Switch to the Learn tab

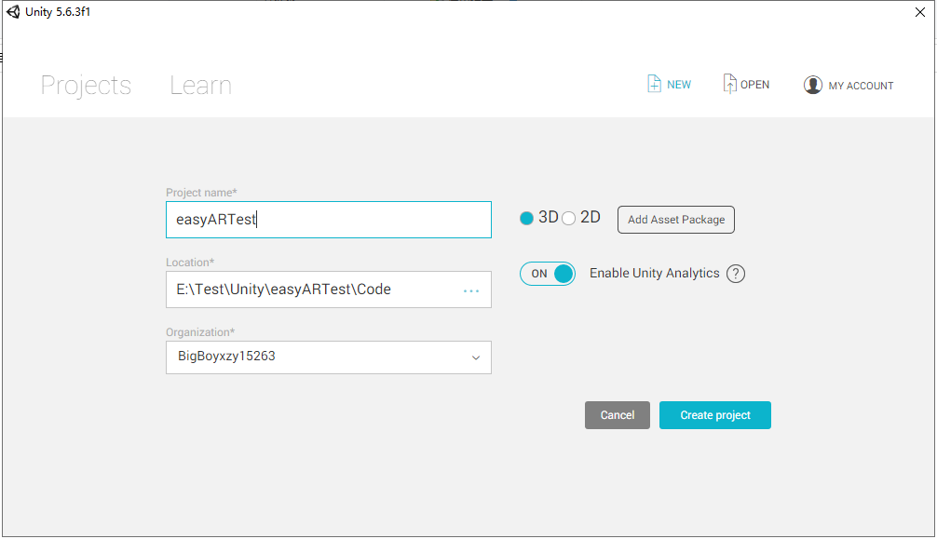click(x=201, y=86)
